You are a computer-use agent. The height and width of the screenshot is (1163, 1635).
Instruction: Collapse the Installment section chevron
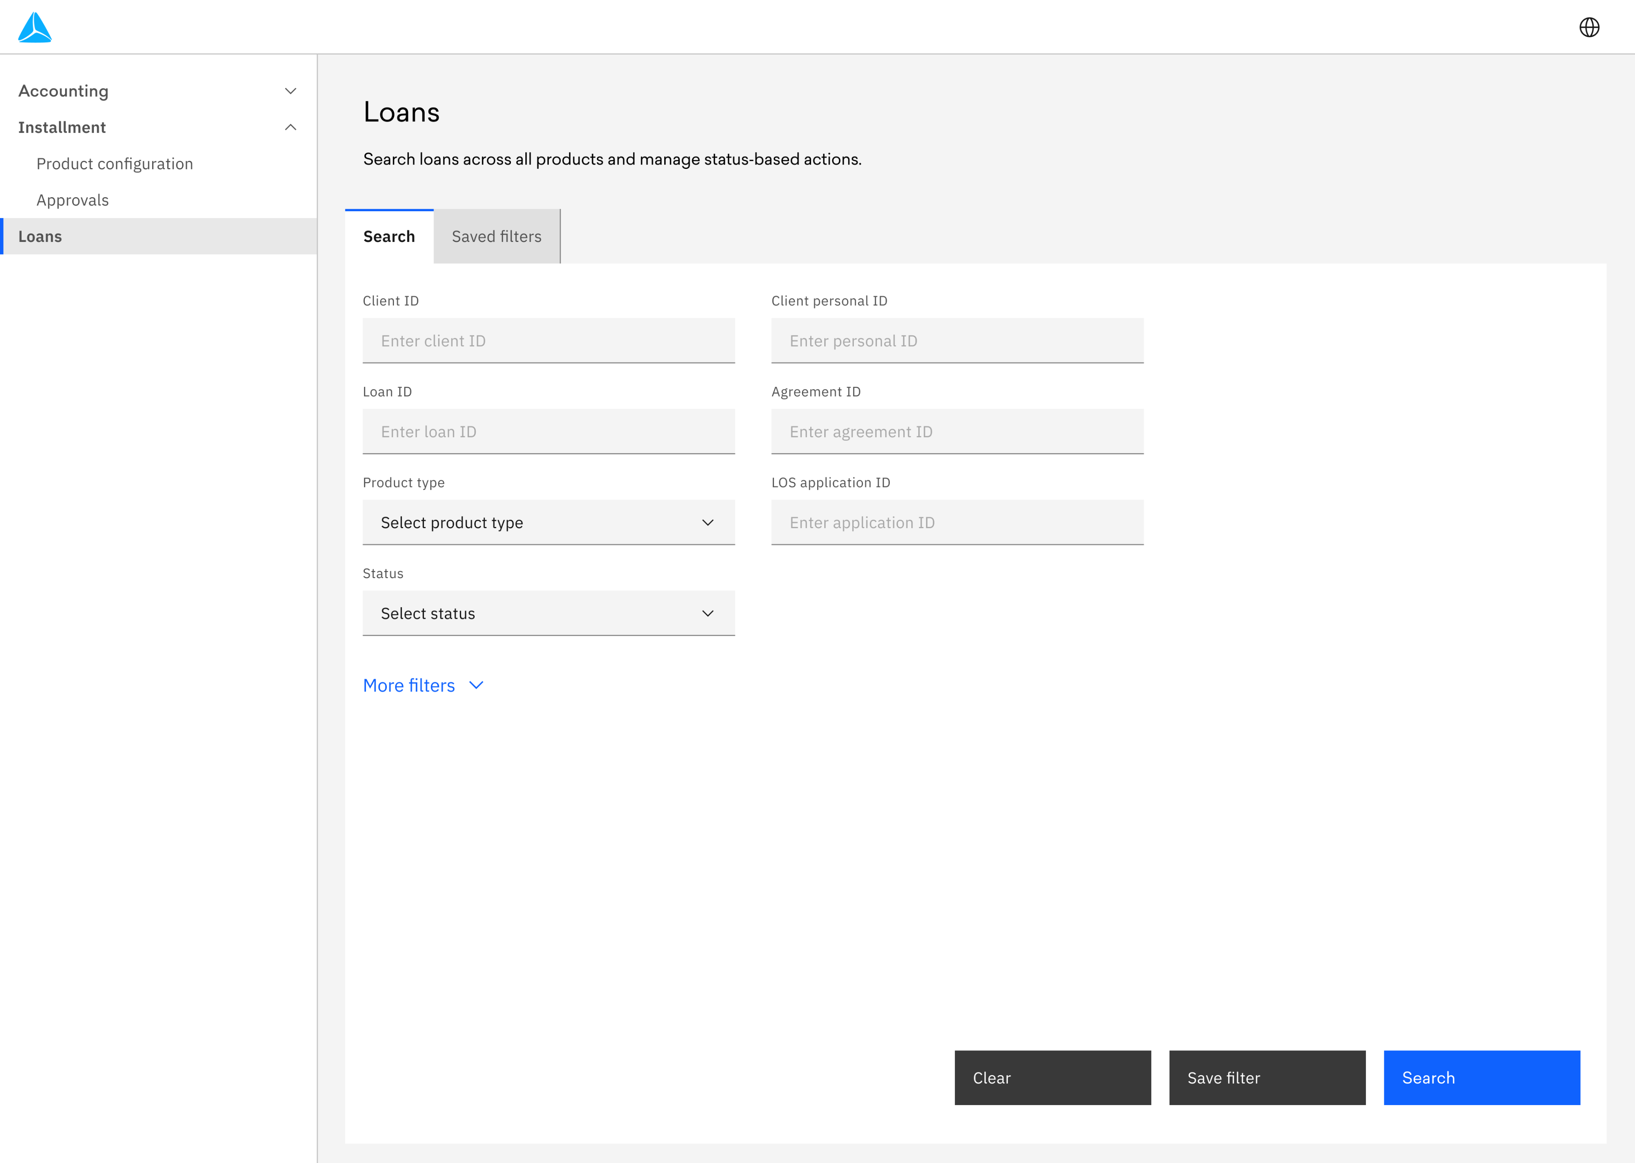pos(291,127)
